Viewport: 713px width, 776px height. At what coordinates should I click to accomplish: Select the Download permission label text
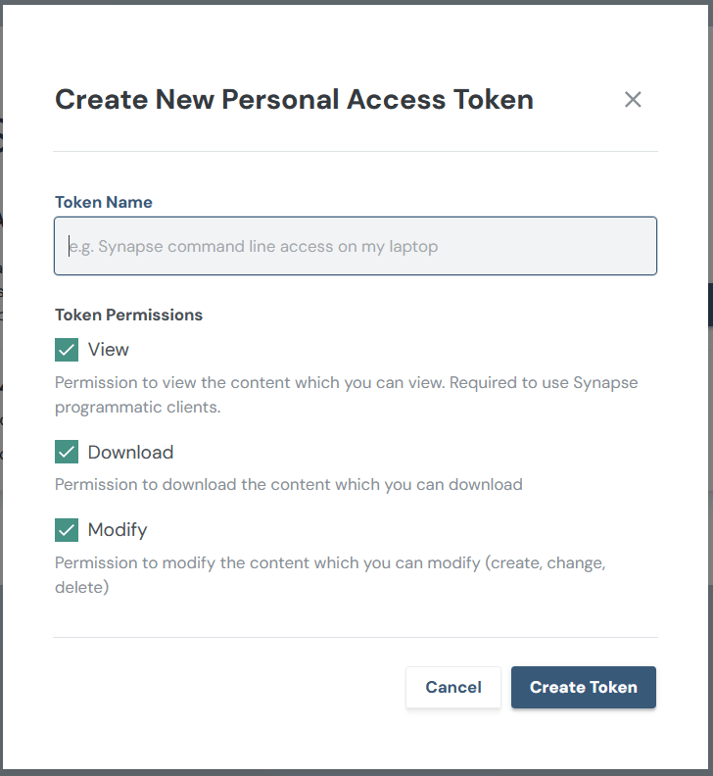click(130, 453)
